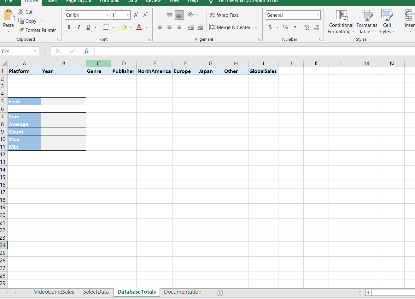Toggle bold formatting

coord(69,27)
